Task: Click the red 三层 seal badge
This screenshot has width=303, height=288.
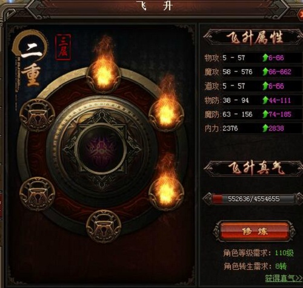Action: click(x=63, y=47)
